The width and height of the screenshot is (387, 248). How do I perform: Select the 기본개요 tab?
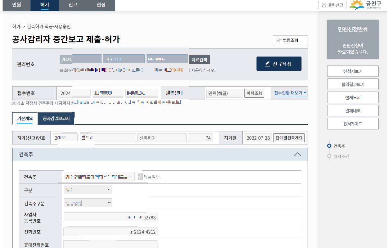pos(25,118)
